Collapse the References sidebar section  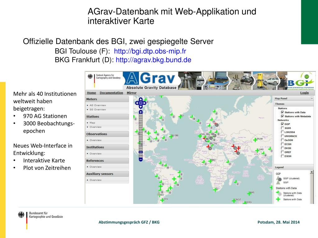pyautogui.click(x=107, y=161)
